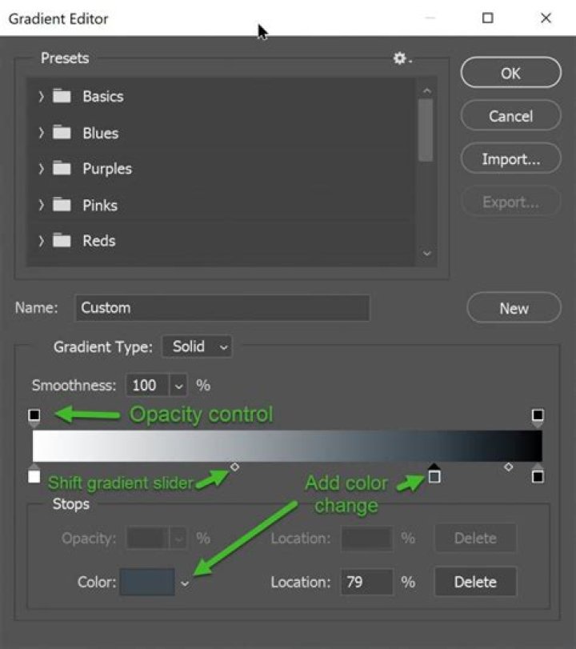The image size is (576, 649).
Task: Click the stop Color swatch
Action: tap(147, 582)
